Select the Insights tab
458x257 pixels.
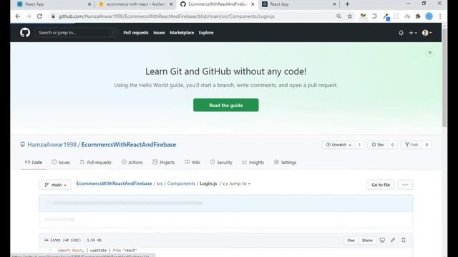253,162
